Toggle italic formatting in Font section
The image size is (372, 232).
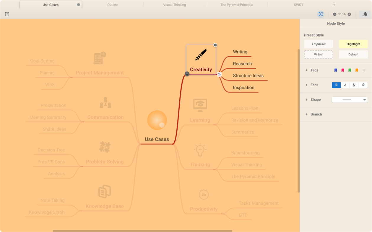tap(345, 85)
